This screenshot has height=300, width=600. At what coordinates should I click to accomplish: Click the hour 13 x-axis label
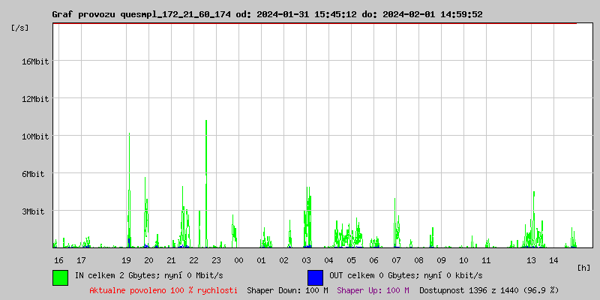(x=531, y=260)
